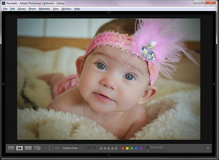This screenshot has width=219, height=160.
Task: Expand the right panel with side arrow
Action: (x=214, y=84)
